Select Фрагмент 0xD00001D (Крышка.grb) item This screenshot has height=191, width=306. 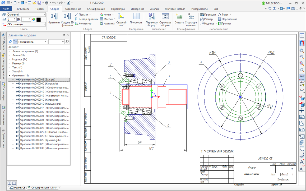40,104
